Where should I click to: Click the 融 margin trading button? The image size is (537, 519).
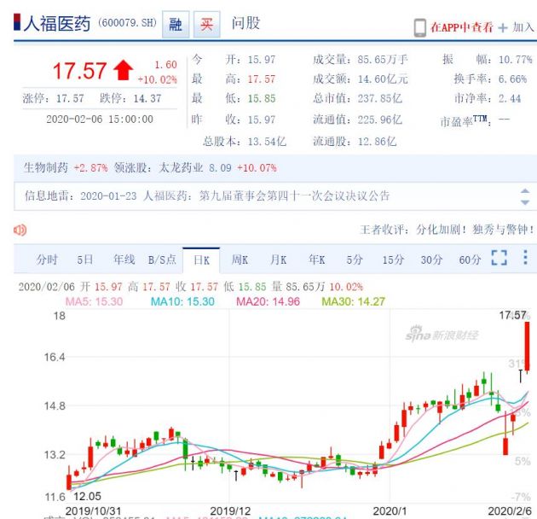(176, 24)
